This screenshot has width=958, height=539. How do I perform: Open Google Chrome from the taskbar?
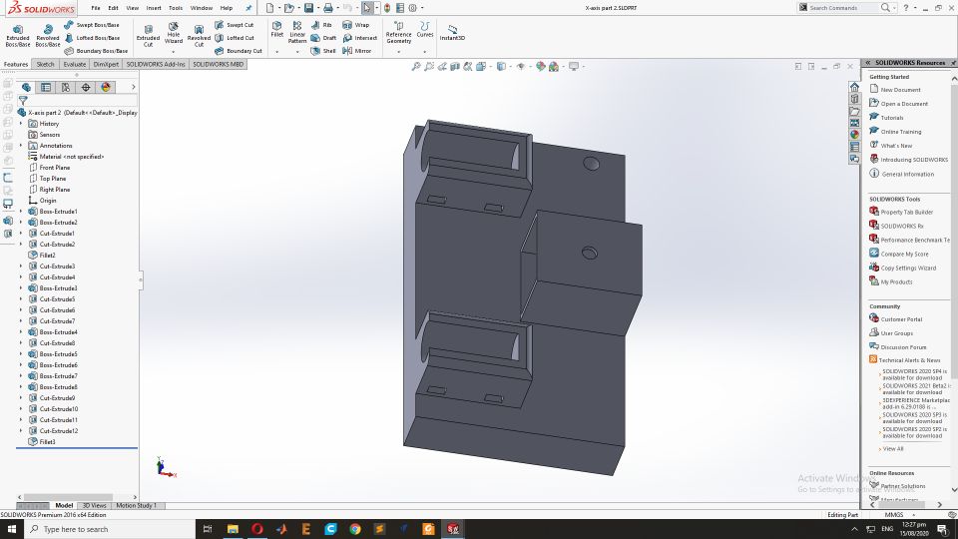click(355, 529)
